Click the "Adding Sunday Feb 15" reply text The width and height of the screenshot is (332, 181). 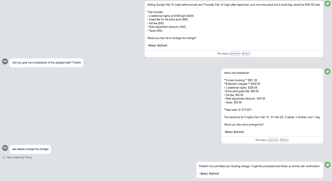234,5
